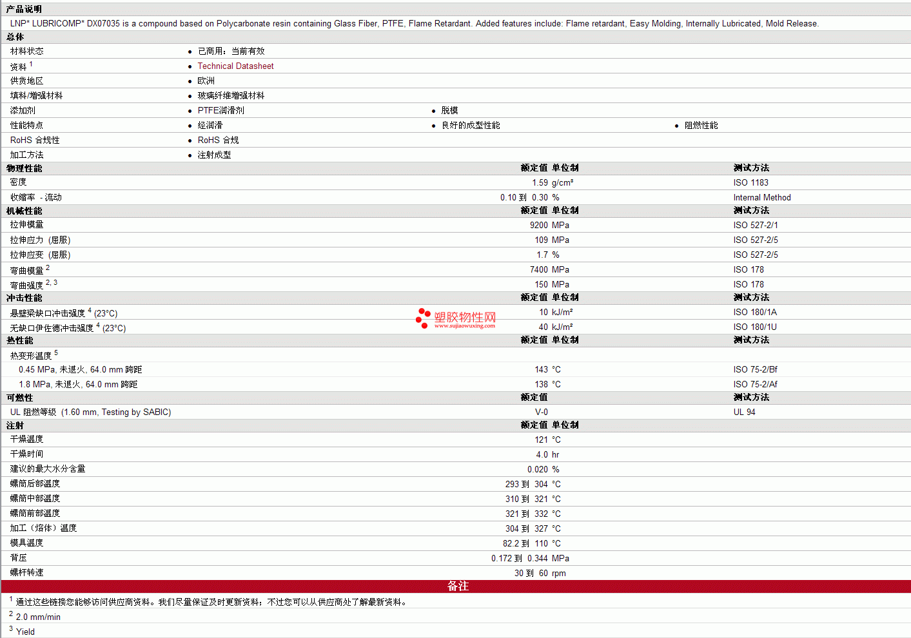Select the ISO 527-2/1 test method
The width and height of the screenshot is (911, 638).
pos(756,225)
